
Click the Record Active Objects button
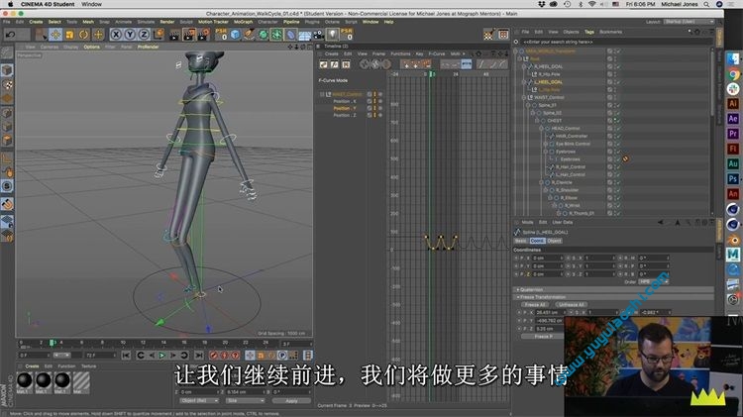click(214, 355)
